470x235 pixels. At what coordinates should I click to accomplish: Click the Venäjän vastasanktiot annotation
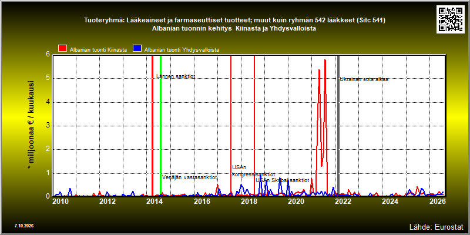coord(189,177)
